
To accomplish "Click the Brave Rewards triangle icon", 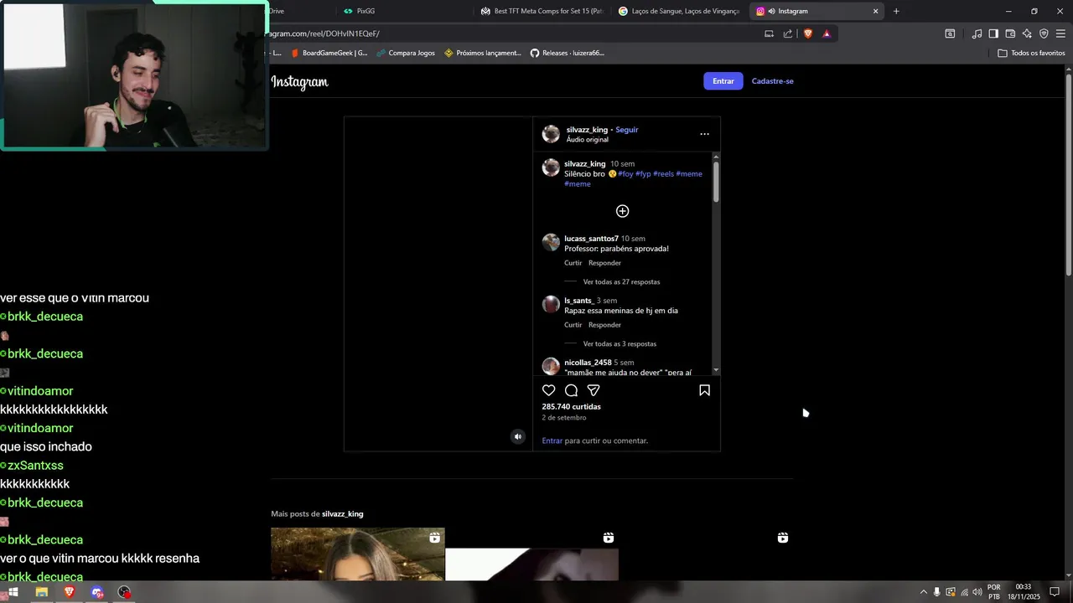I will 827,33.
